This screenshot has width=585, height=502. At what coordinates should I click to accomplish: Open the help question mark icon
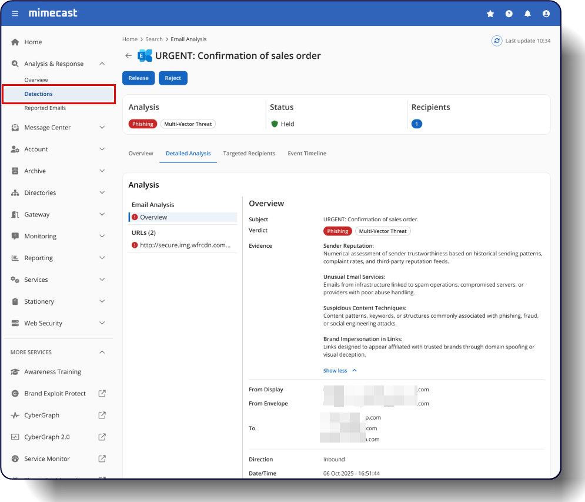[x=509, y=14]
